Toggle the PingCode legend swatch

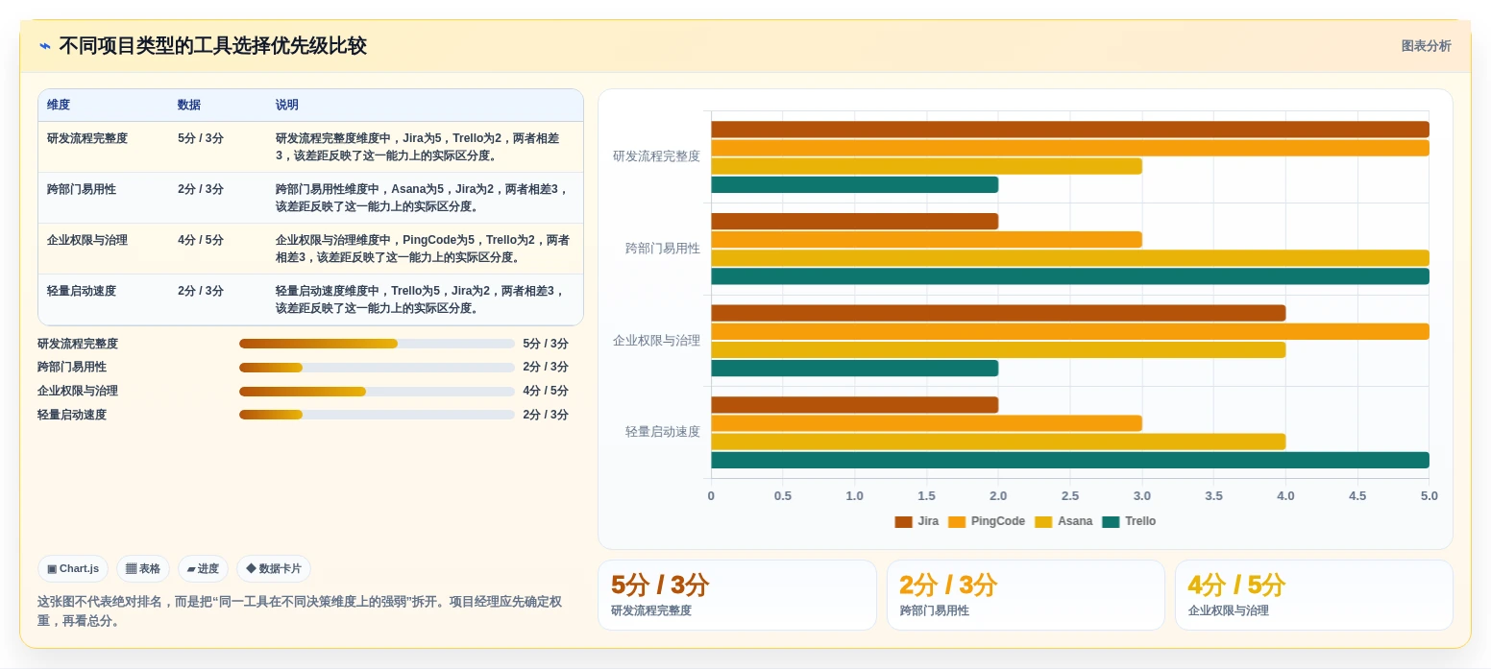956,522
